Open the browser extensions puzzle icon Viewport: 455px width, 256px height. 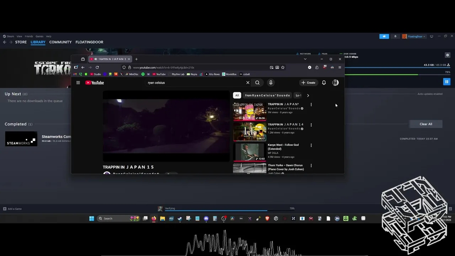click(317, 67)
